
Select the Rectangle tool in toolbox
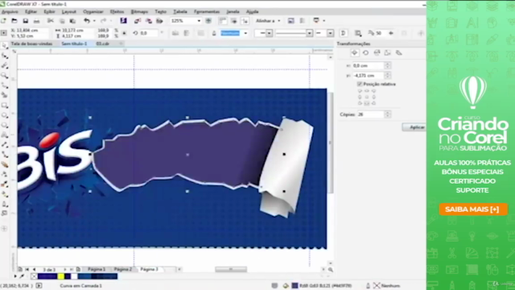[x=4, y=106]
